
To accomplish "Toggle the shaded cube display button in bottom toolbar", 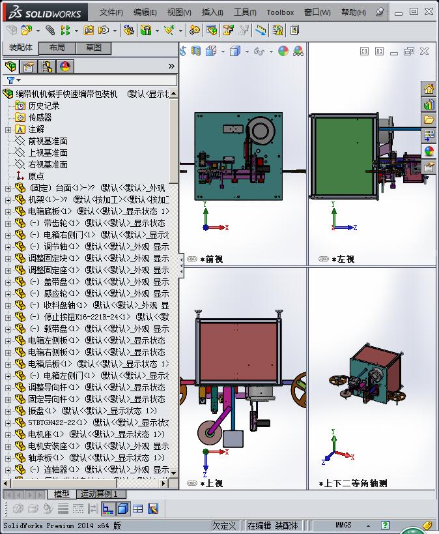I will coord(123,509).
